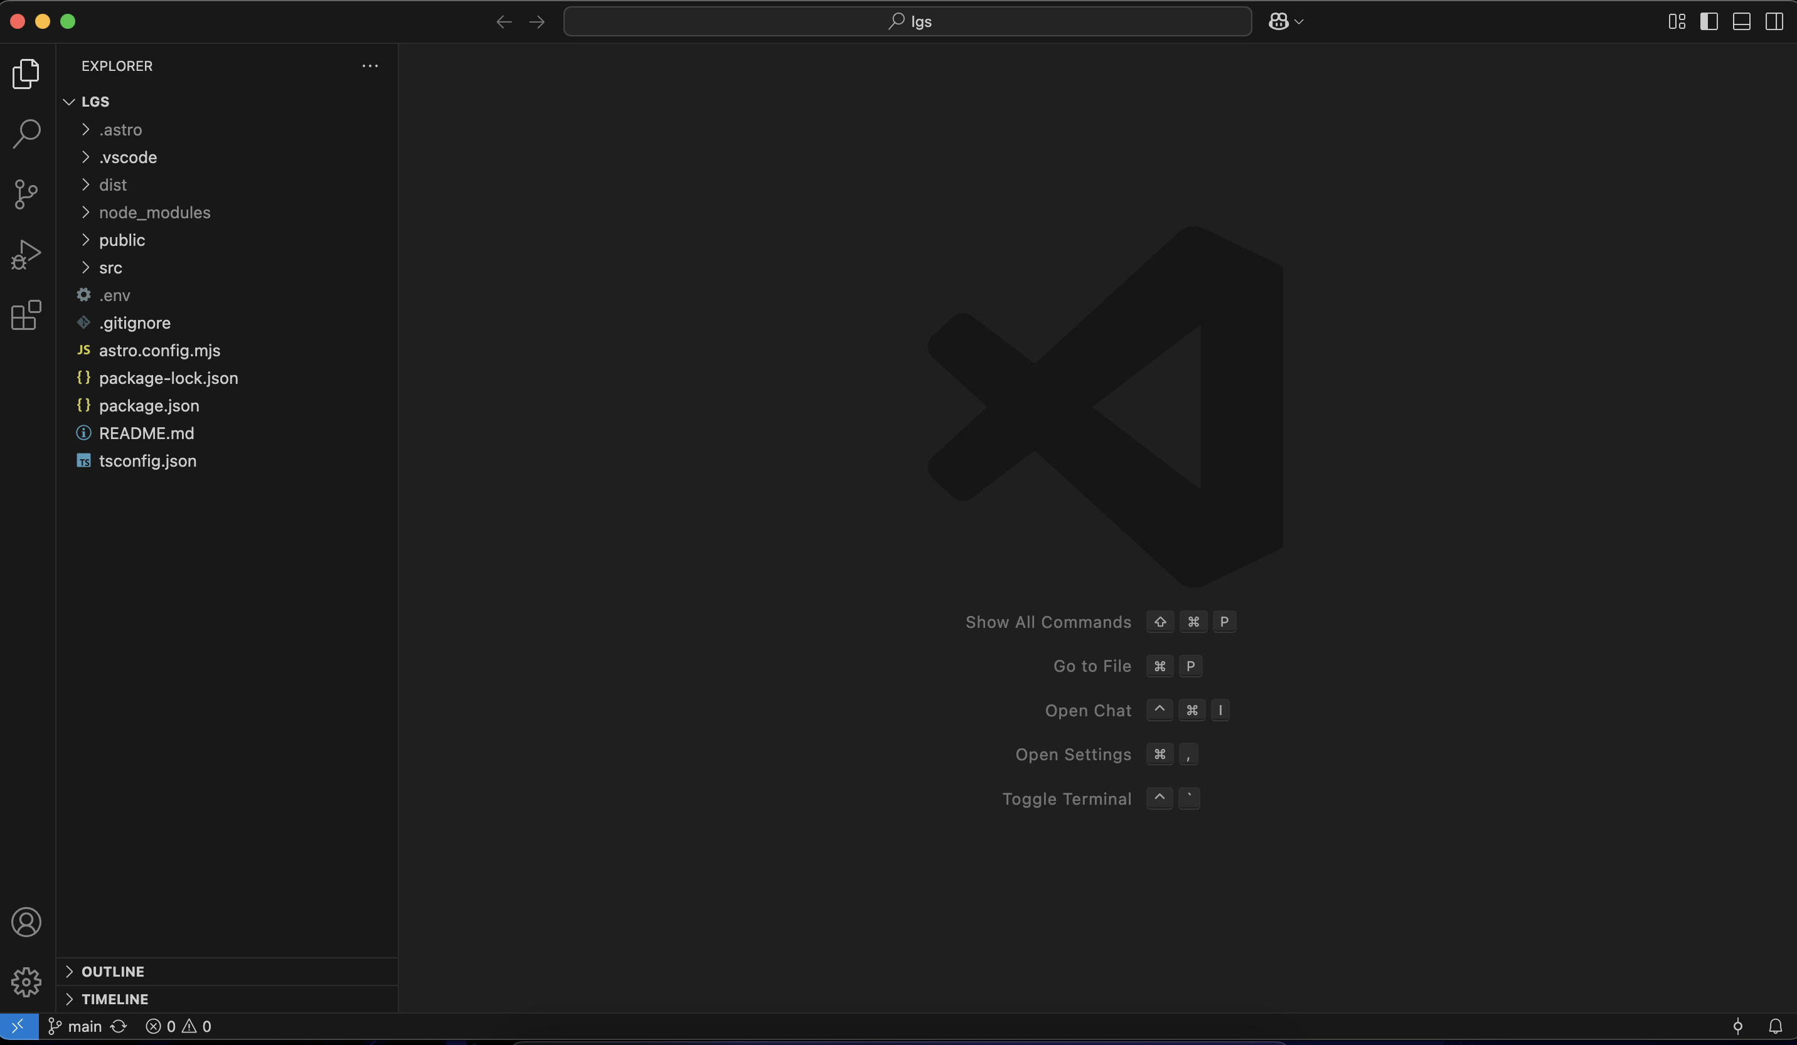Open the Copilot dropdown chevron
Image resolution: width=1797 pixels, height=1045 pixels.
click(x=1299, y=21)
